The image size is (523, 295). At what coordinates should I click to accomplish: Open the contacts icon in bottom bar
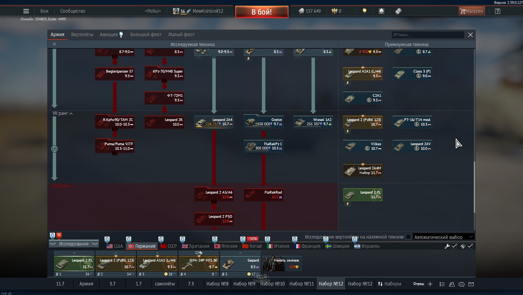452,284
